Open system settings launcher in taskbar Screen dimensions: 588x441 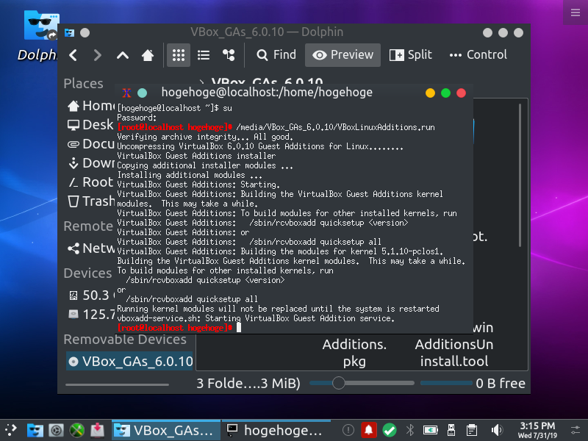57,430
